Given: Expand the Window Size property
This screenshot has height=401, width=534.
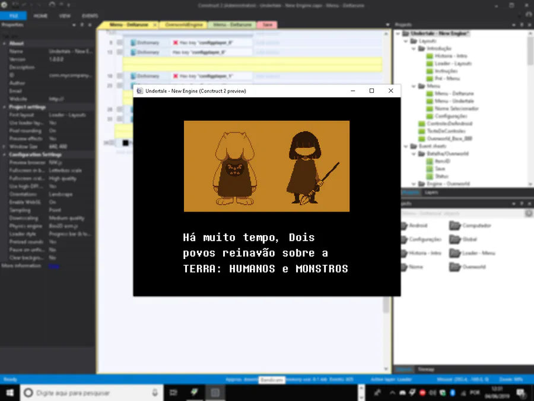Looking at the screenshot, I should 4,147.
